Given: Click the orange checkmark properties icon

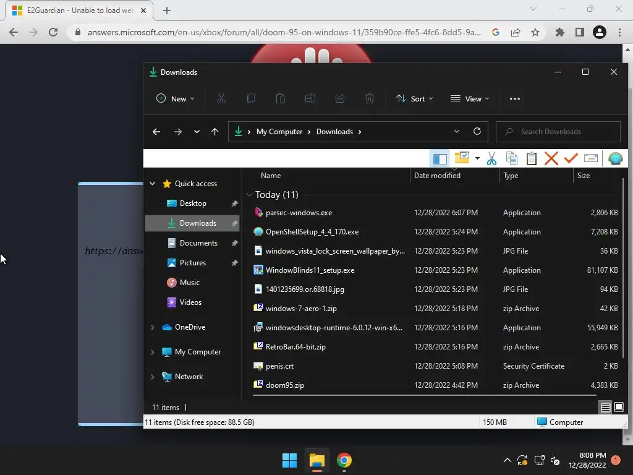Looking at the screenshot, I should pyautogui.click(x=571, y=158).
